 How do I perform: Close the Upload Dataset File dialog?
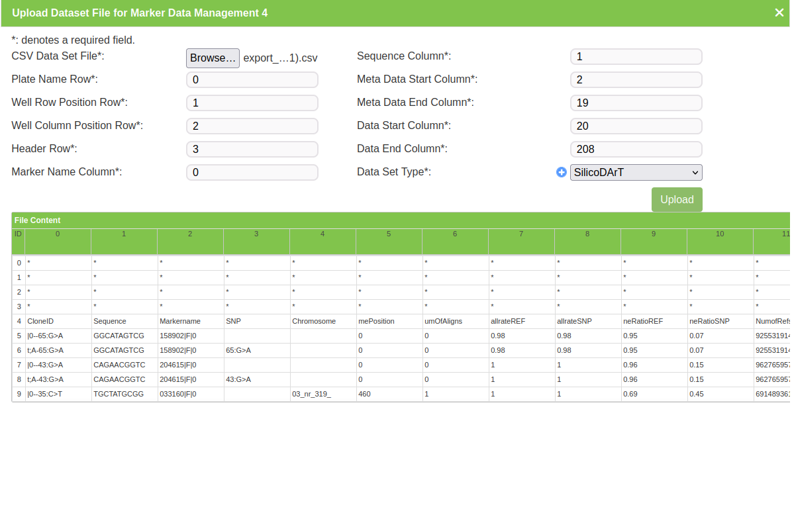pyautogui.click(x=779, y=13)
